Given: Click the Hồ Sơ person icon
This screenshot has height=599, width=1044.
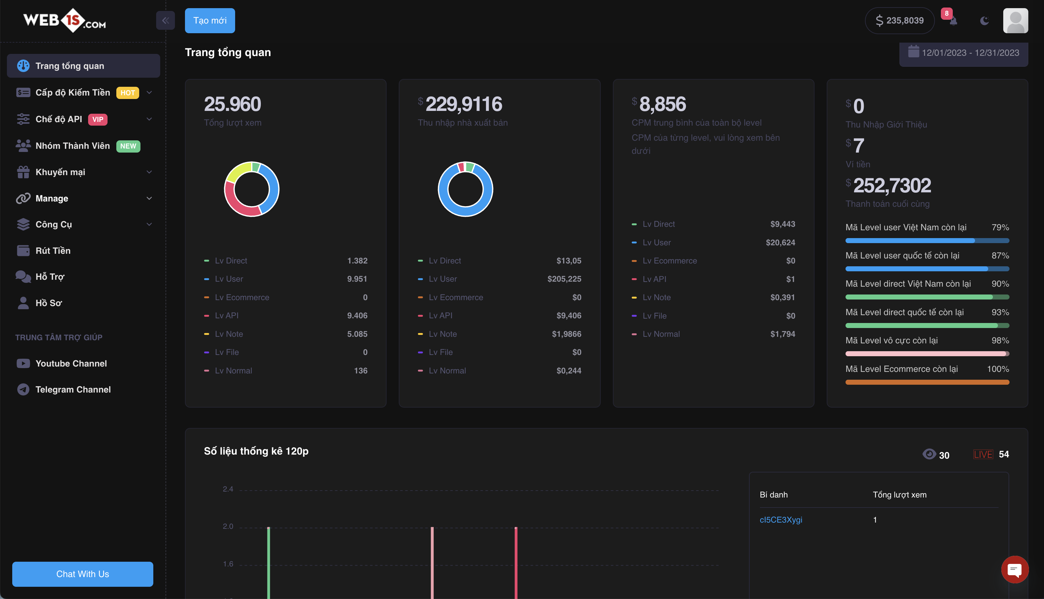Looking at the screenshot, I should point(23,303).
